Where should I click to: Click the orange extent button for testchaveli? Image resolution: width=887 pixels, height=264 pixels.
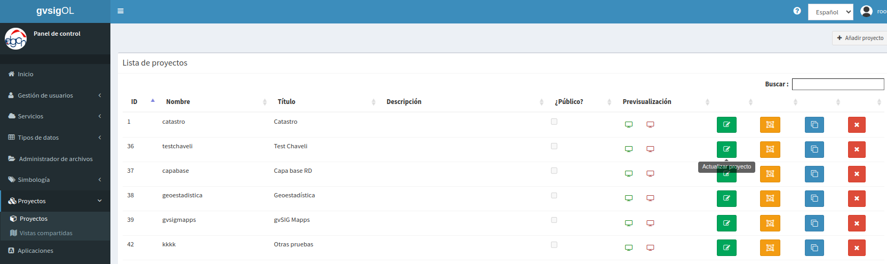coord(770,149)
